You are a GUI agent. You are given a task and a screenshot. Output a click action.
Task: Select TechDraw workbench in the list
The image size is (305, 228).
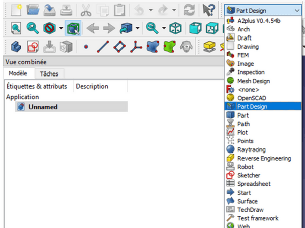pos(250,210)
